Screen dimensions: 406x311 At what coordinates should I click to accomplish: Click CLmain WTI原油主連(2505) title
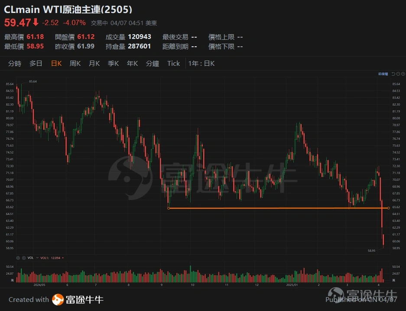tap(68, 10)
